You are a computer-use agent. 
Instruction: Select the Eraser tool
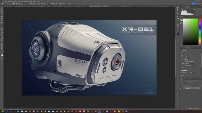(2, 30)
